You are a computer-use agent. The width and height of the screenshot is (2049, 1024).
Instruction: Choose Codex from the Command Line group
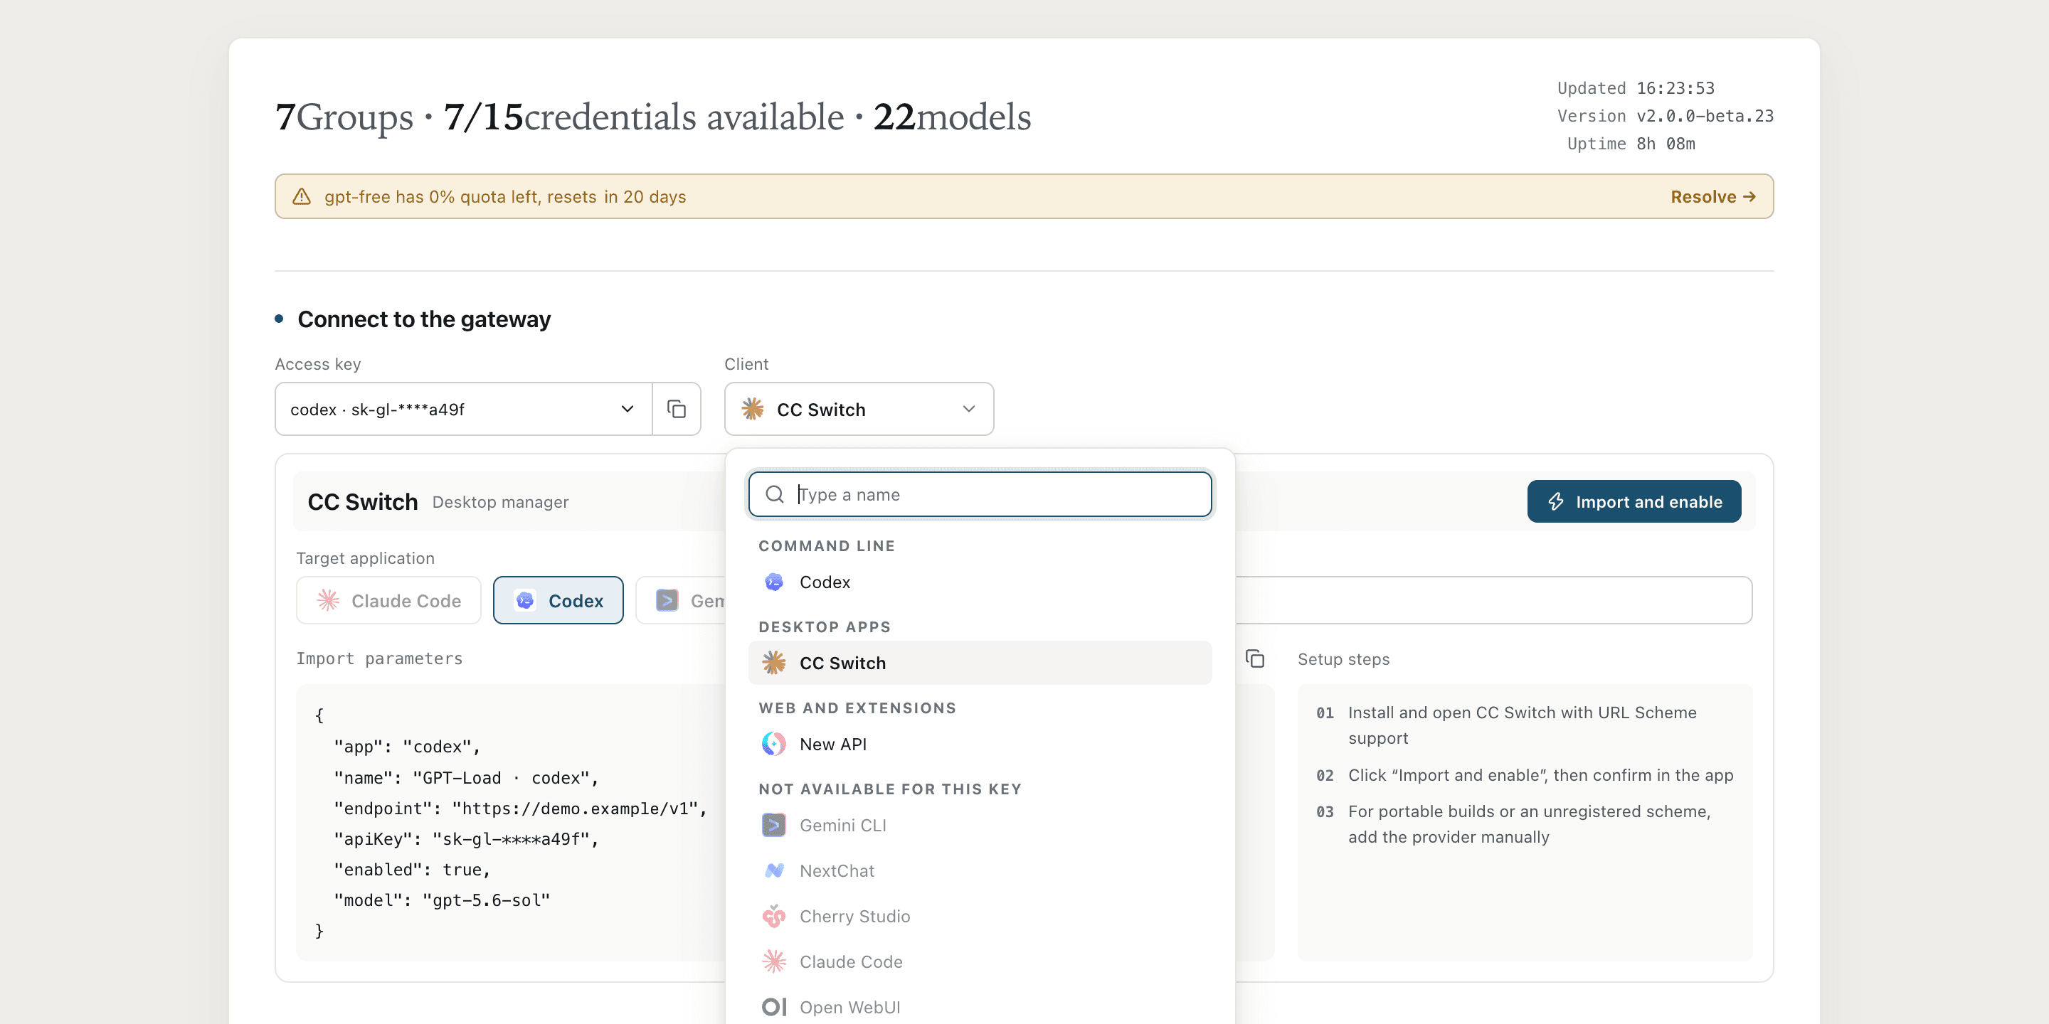tap(980, 582)
